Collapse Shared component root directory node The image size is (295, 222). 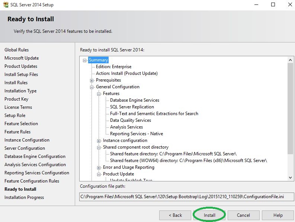click(99, 148)
